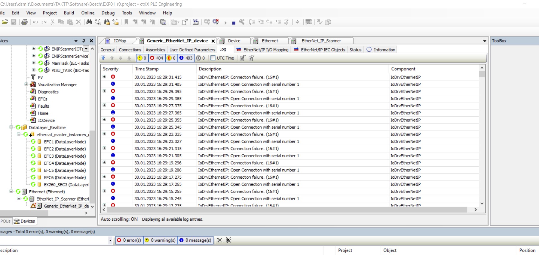539x258 pixels.
Task: Click the Logout icon in toolbar
Action: click(x=216, y=22)
